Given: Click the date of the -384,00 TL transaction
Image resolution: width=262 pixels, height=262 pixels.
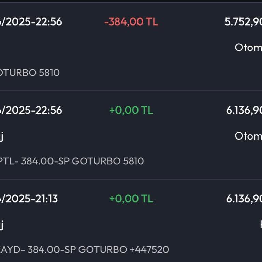Looking at the screenshot, I should 31,22.
